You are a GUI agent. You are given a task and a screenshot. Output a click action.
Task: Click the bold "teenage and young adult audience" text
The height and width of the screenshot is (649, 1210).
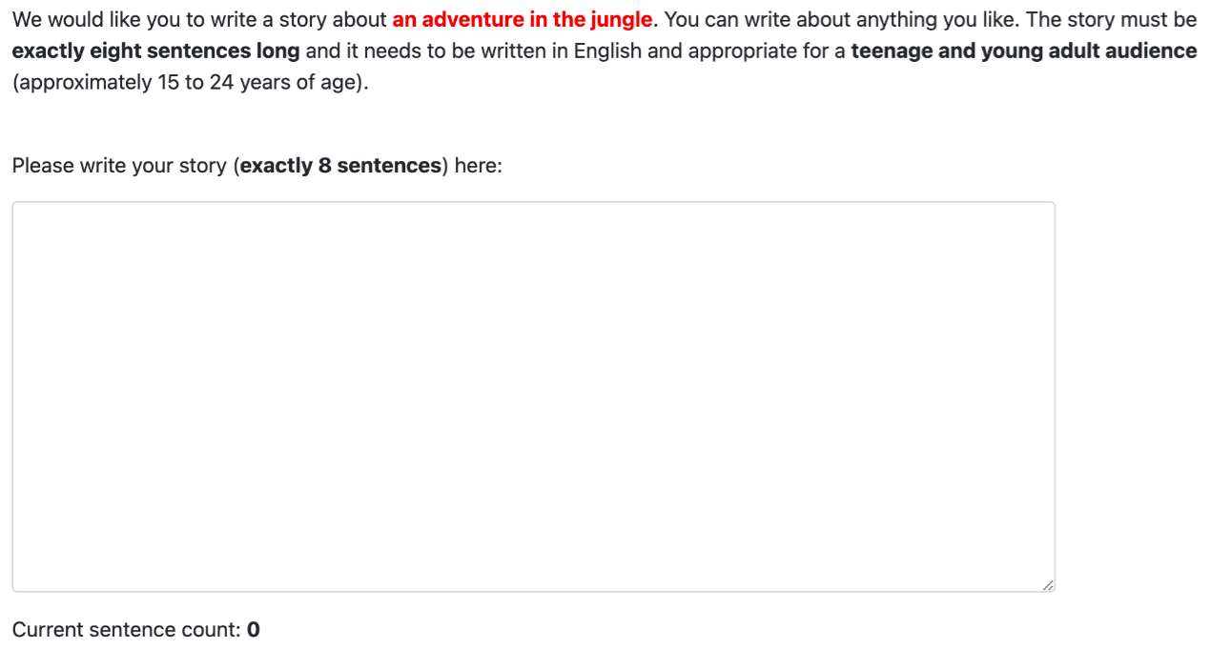pyautogui.click(x=1023, y=51)
